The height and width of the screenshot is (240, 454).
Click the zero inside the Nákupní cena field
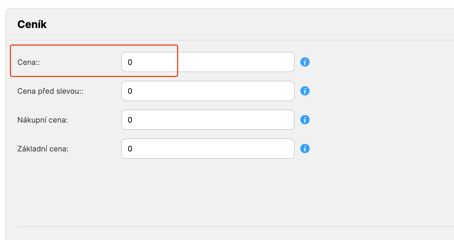pos(130,120)
